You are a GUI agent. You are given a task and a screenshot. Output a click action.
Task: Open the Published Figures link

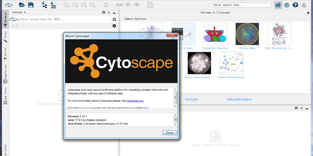click(239, 99)
